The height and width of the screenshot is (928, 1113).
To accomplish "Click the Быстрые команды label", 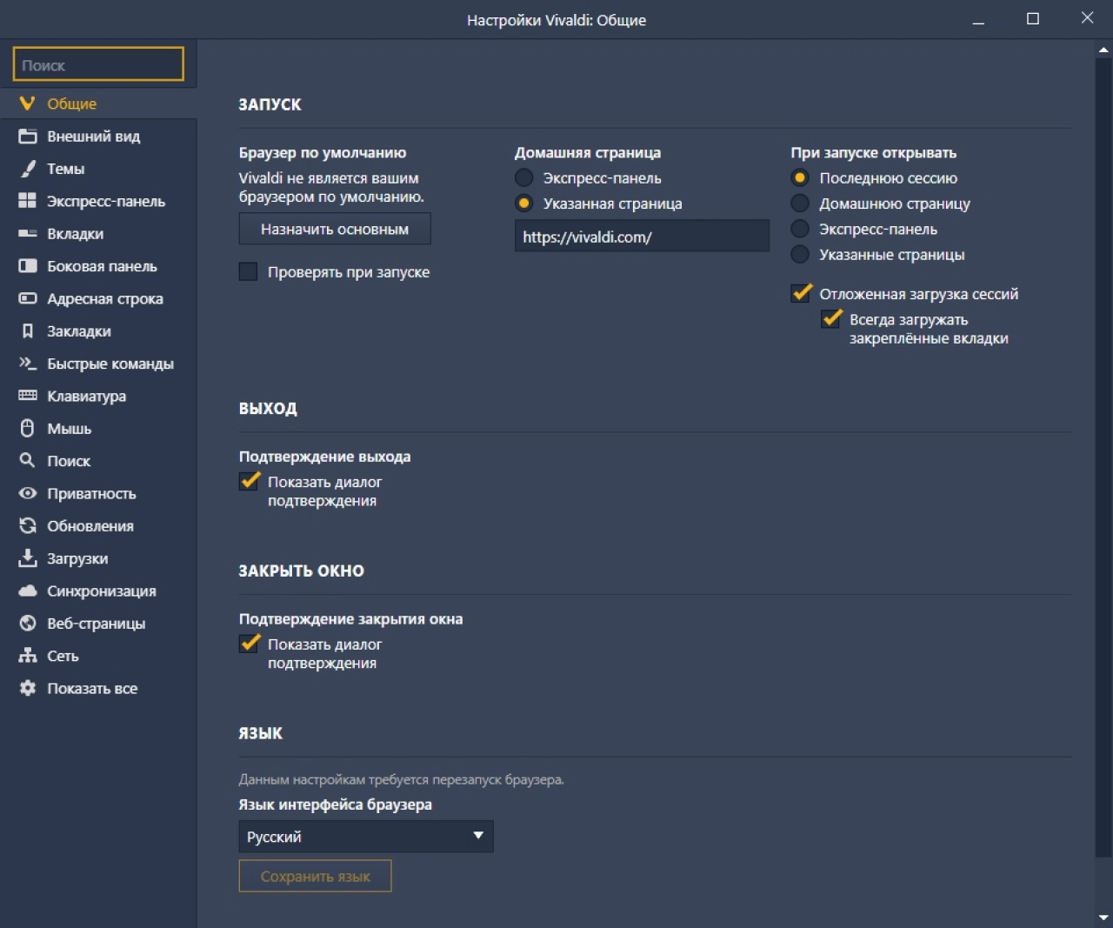I will click(110, 364).
